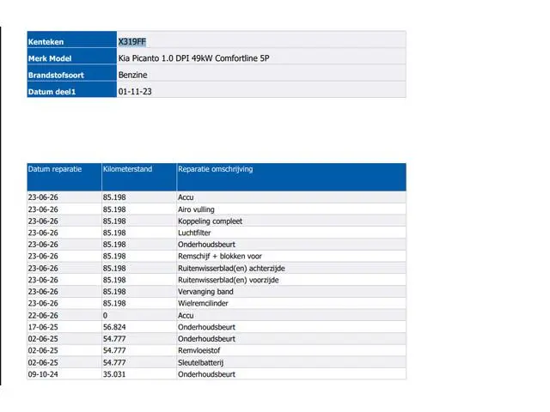Select Onderhoudsbeurt in the 09-10-24 row
The width and height of the screenshot is (550, 412).
(x=206, y=374)
